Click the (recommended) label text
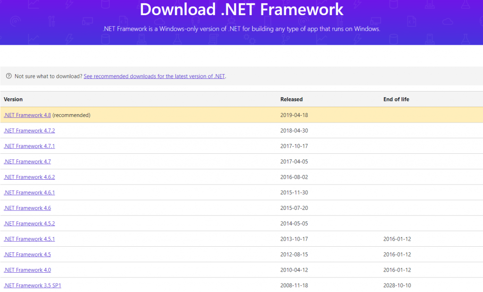The height and width of the screenshot is (292, 483). (x=72, y=115)
